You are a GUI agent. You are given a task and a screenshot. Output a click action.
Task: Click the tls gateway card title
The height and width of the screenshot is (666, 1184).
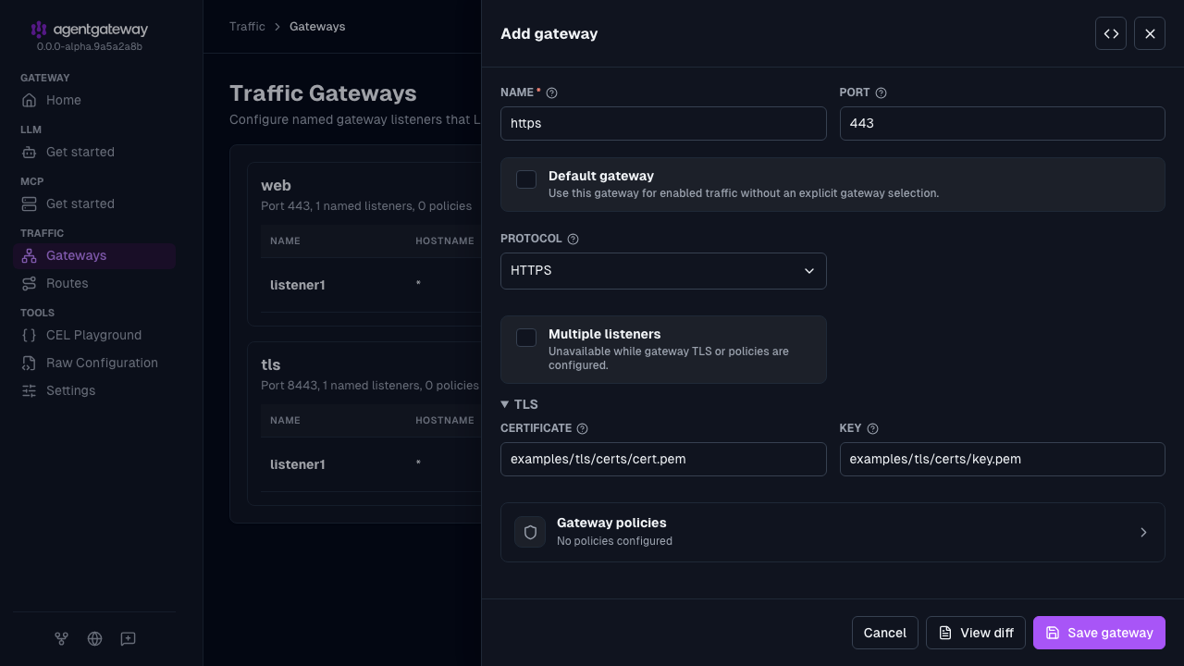[270, 364]
